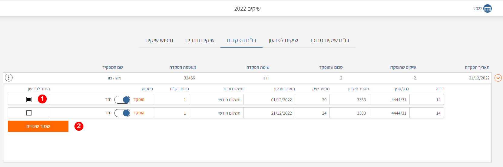Toggle status switch for check number 20
The image size is (503, 167).
point(122,100)
